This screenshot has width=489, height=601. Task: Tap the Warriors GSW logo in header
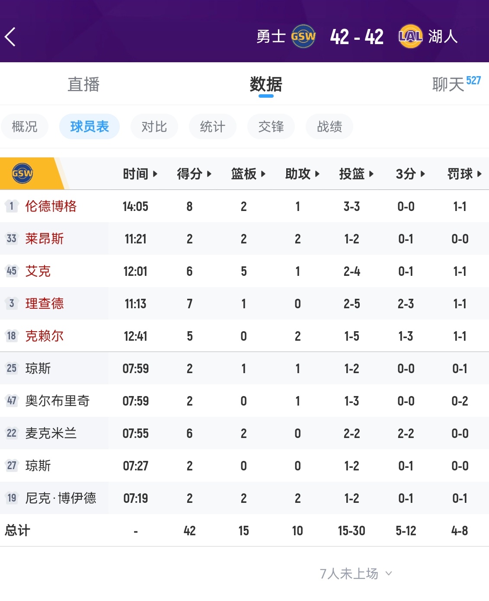coord(303,36)
